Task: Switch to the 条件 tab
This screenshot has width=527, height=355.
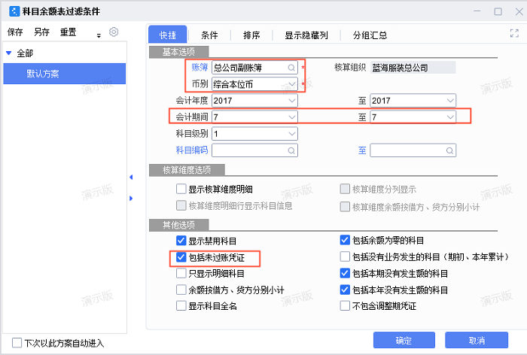Action: (x=209, y=35)
